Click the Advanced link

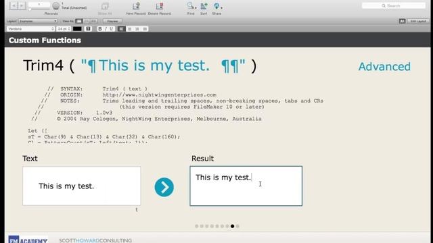384,66
